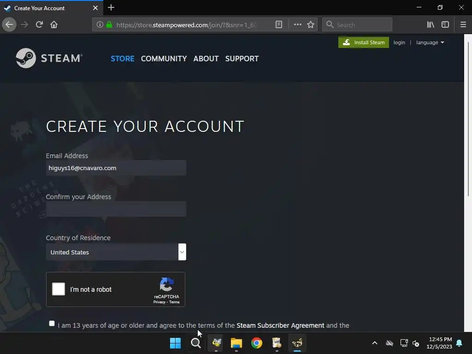Open the Steam Subscriber Agreement link
This screenshot has width=472, height=354.
280,325
